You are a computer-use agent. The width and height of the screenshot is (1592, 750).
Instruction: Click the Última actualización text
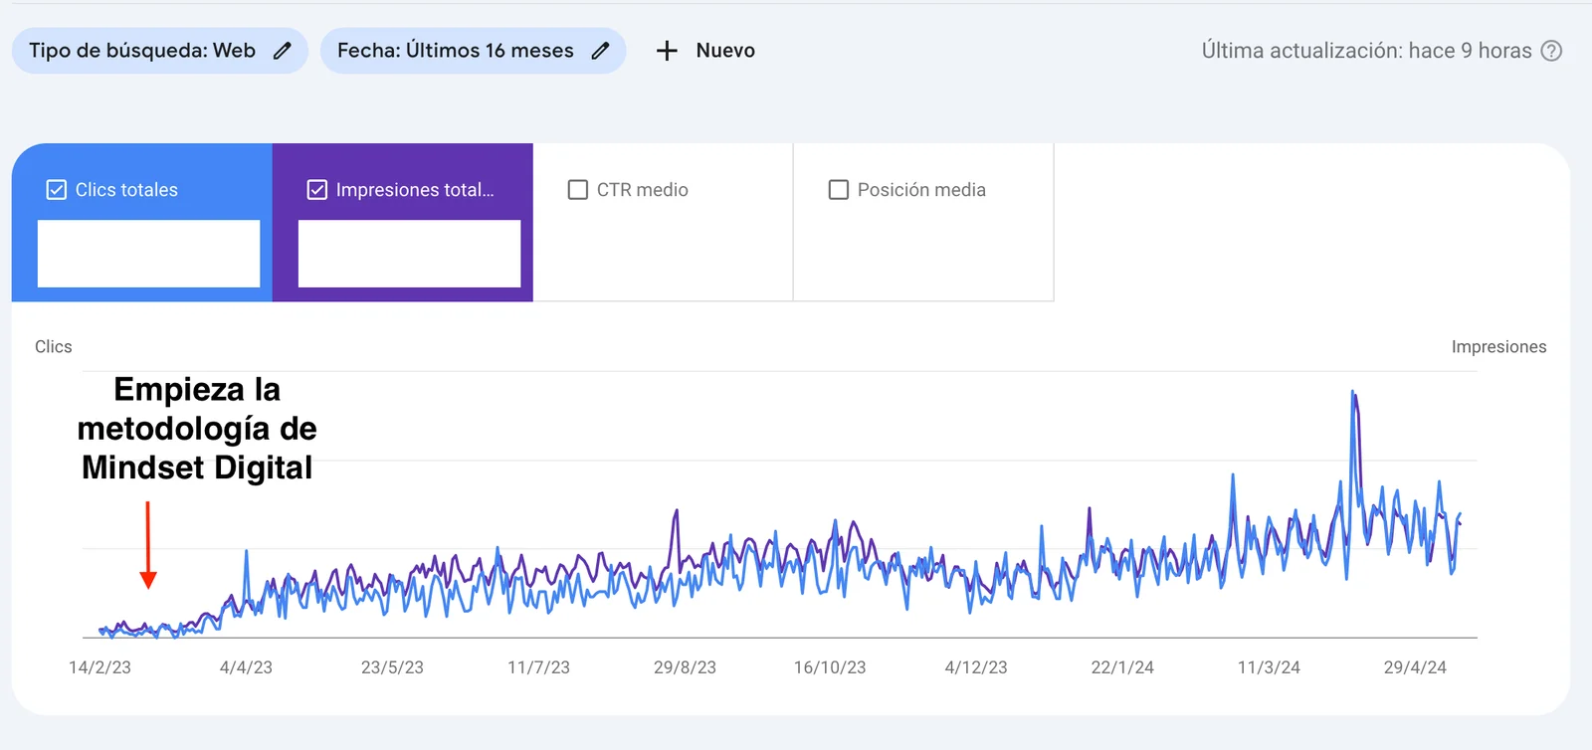pos(1365,51)
